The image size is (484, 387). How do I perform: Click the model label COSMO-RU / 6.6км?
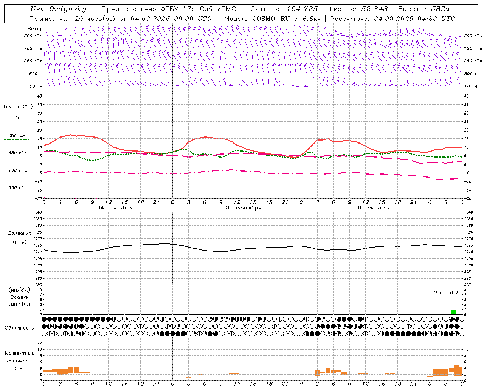click(287, 19)
